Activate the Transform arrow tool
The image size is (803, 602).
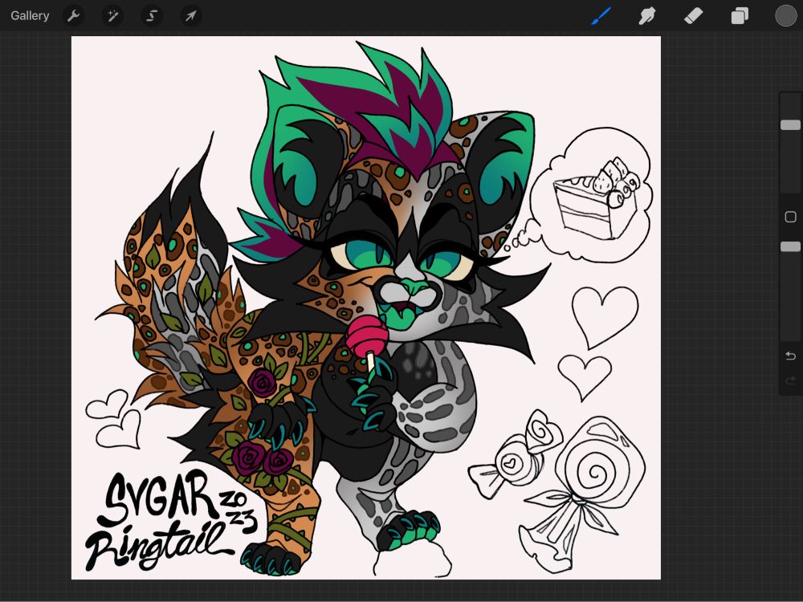(190, 16)
